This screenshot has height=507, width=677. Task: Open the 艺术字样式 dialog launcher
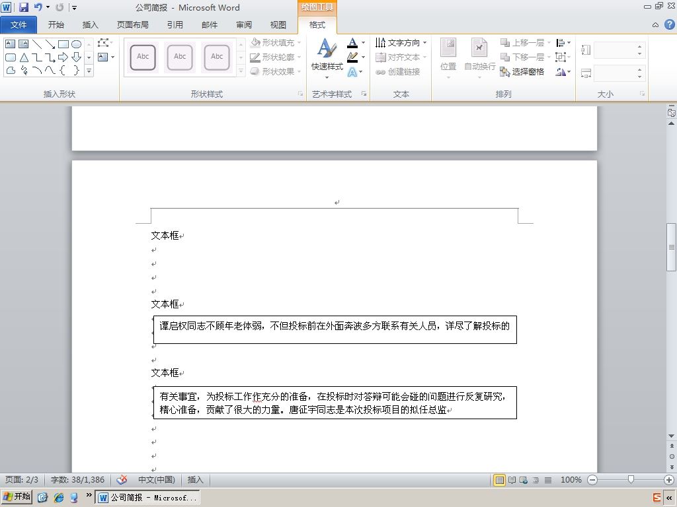click(364, 94)
